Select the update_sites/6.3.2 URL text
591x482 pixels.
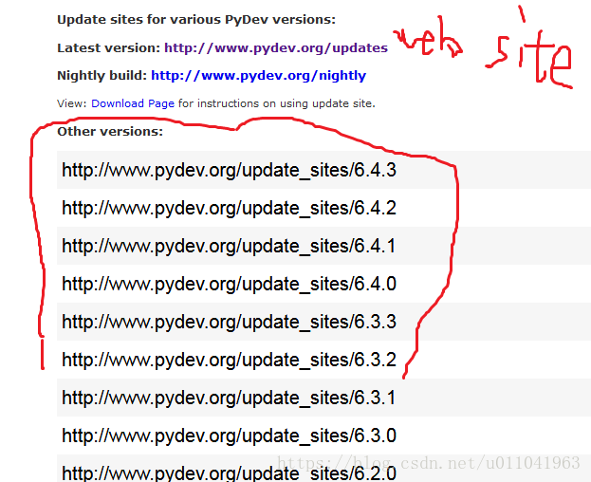click(x=230, y=360)
